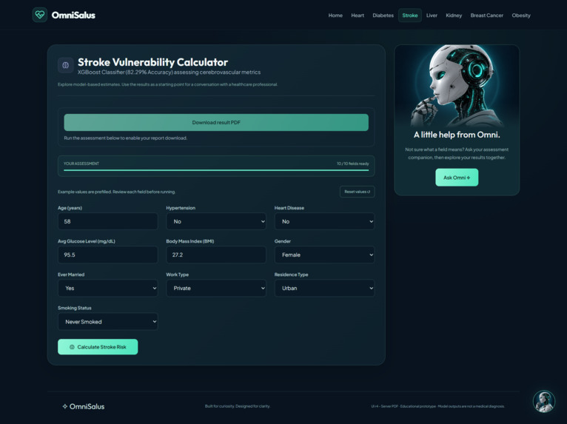Click the XGBoost Classifier accuracy subtitle
The height and width of the screenshot is (424, 567).
[169, 73]
